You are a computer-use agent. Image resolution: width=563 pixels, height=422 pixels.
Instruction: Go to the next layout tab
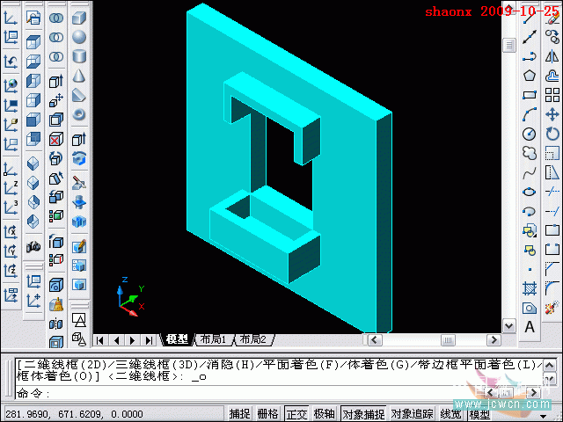133,340
